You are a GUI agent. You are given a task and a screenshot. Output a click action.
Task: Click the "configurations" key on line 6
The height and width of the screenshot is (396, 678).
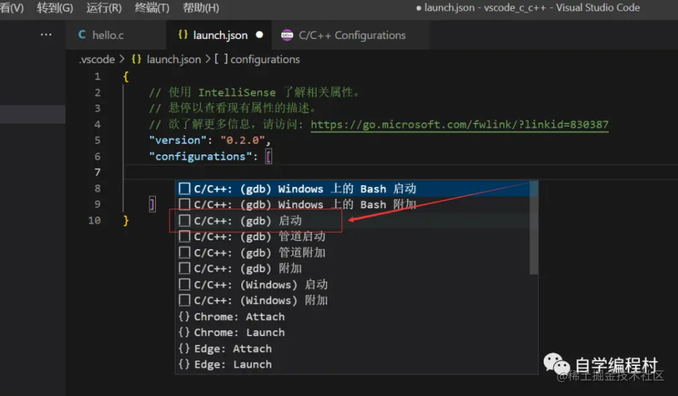coord(200,156)
